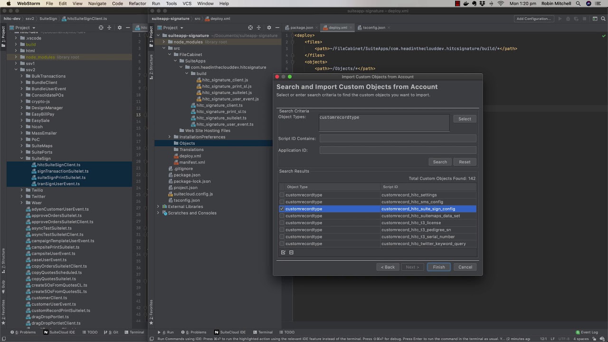Open TODO tool window in right window
The height and width of the screenshot is (342, 608).
pos(286,332)
